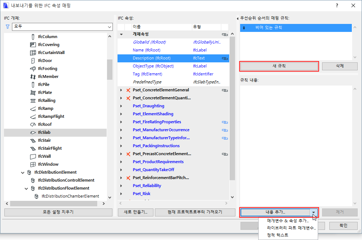
Task: Select the IfcSlab icon in the object tree
Action: (33, 132)
